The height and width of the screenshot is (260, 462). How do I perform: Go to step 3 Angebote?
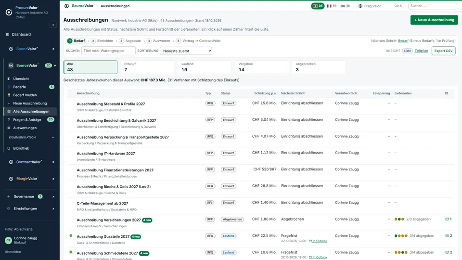tap(130, 40)
